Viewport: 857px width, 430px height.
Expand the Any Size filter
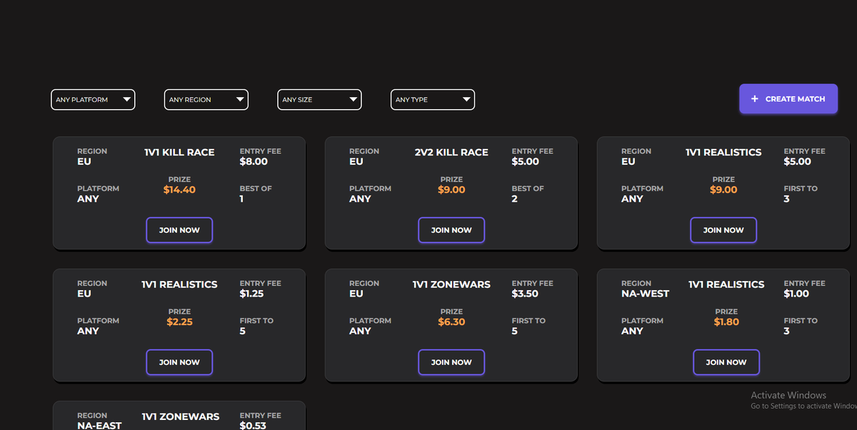(x=319, y=100)
